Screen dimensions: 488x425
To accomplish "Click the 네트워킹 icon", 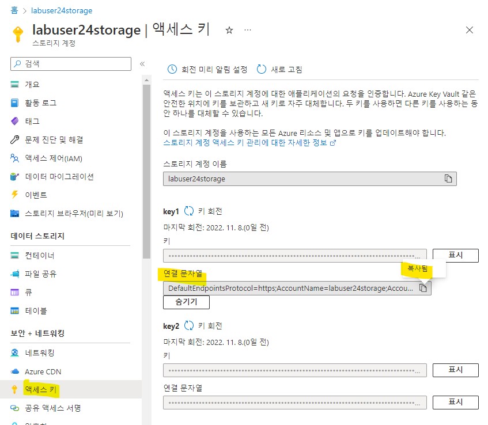I will tap(14, 352).
